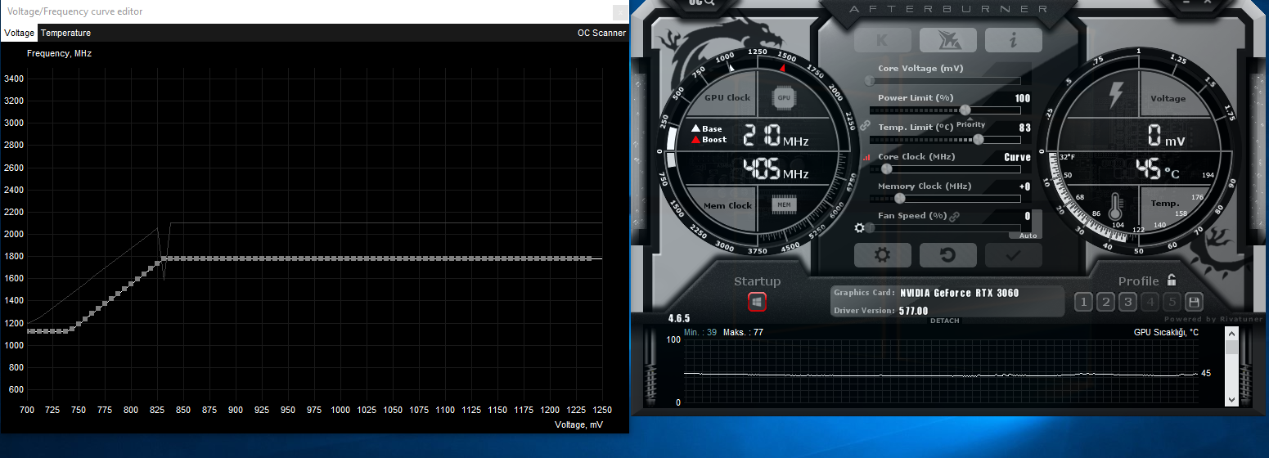
Task: Click the monitoring graph scrollbar down arrow
Action: [x=1231, y=399]
